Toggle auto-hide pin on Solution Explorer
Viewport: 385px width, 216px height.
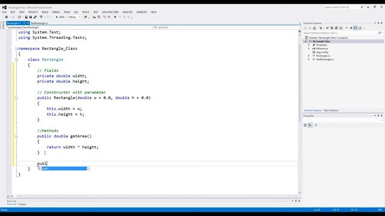pos(378,23)
